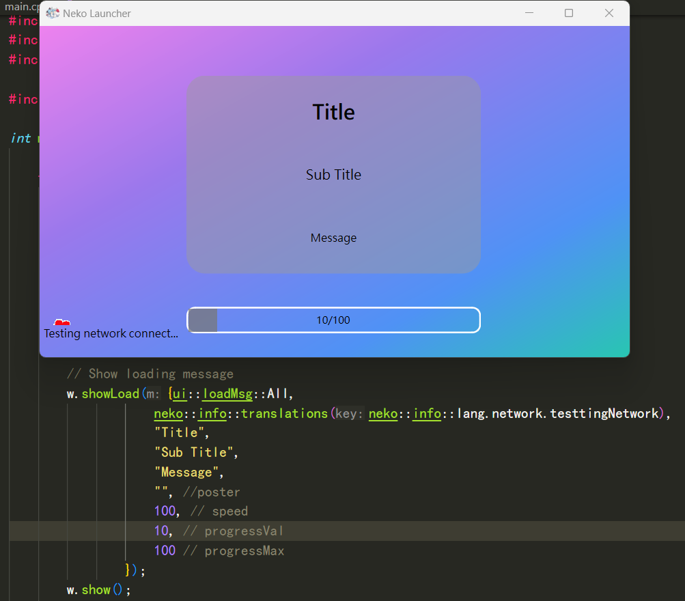Minimize the Neko Launcher window
Viewport: 685px width, 601px height.
(x=529, y=13)
